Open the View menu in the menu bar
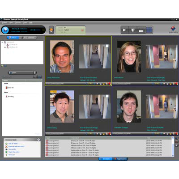This screenshot has height=179, width=179. (x=11, y=23)
